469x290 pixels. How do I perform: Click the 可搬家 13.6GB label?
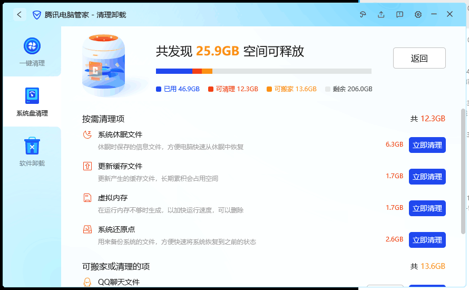(296, 89)
